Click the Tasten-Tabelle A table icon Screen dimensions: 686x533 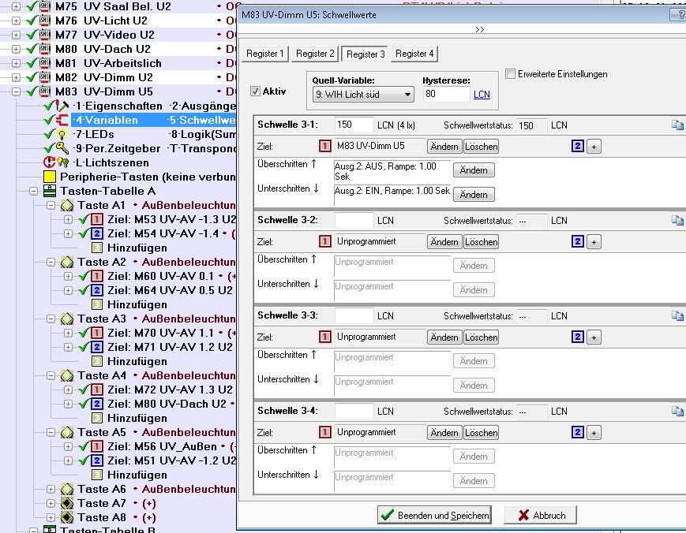click(x=49, y=192)
